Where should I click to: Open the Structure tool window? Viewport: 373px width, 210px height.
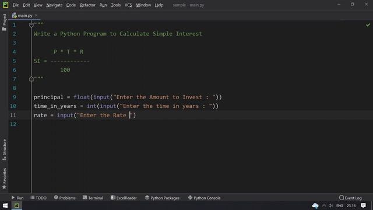(4, 149)
